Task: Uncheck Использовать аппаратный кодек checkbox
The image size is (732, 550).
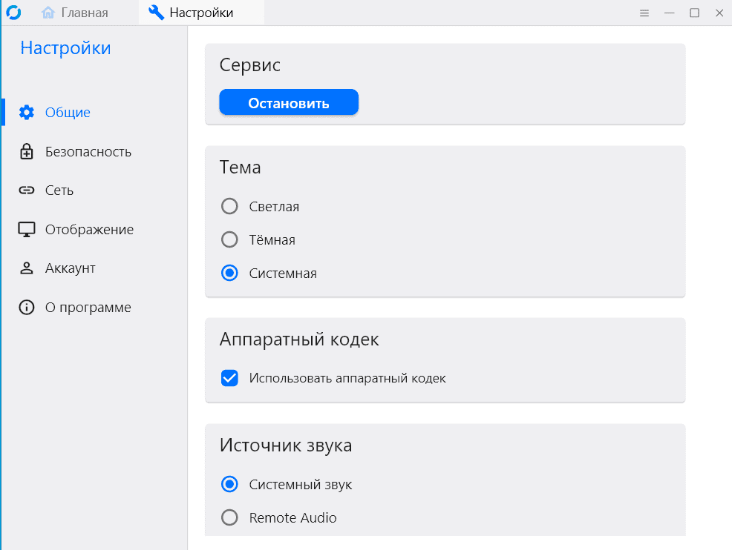Action: (230, 378)
